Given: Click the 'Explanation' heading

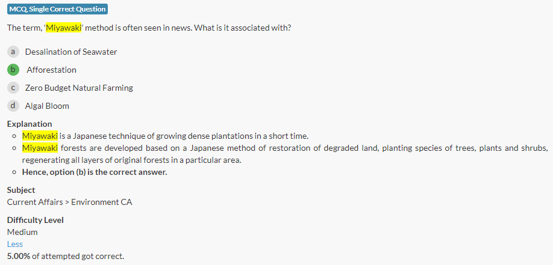Looking at the screenshot, I should coord(30,124).
